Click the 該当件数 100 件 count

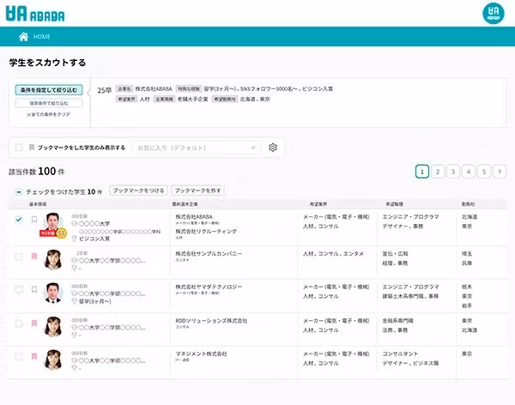pos(36,172)
